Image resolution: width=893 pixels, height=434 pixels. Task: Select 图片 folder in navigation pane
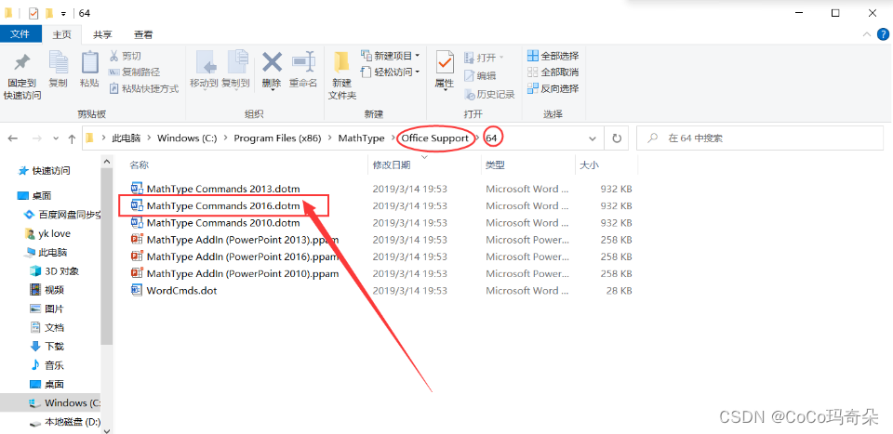coord(47,309)
